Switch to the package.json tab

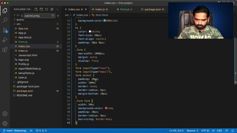(152, 9)
